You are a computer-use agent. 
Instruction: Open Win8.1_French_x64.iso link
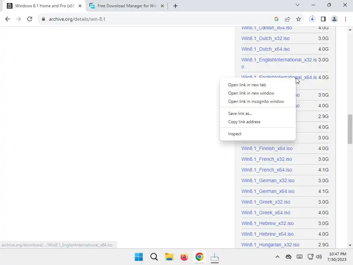(x=266, y=170)
